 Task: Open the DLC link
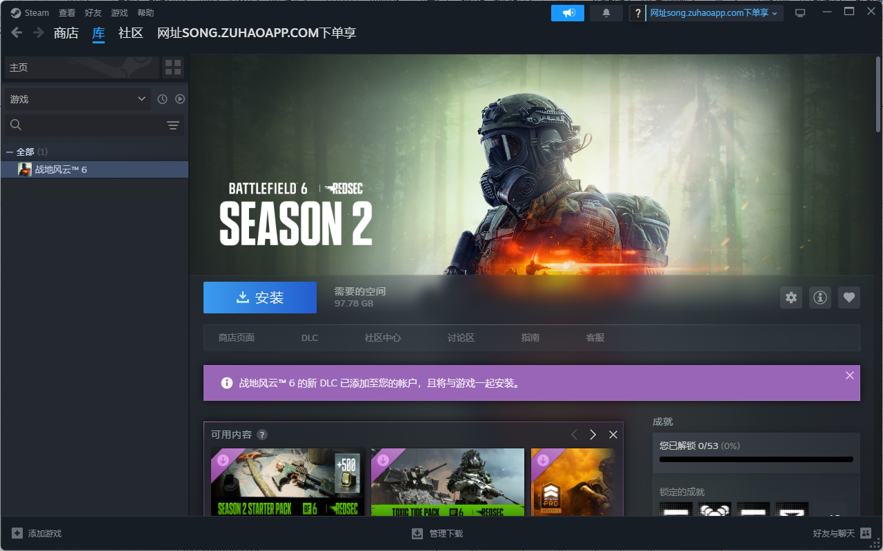tap(310, 337)
